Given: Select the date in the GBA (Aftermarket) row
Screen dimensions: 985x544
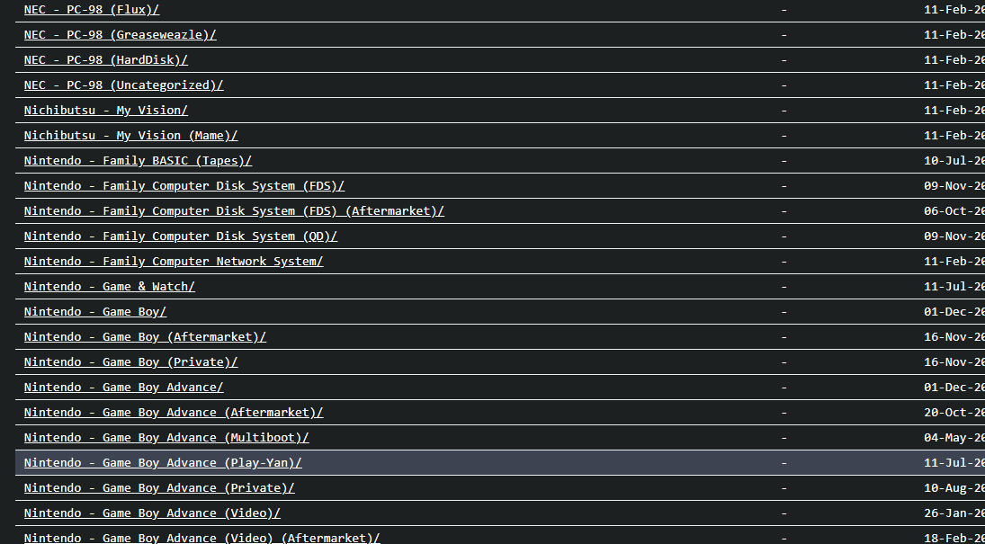Looking at the screenshot, I should click(x=954, y=412).
